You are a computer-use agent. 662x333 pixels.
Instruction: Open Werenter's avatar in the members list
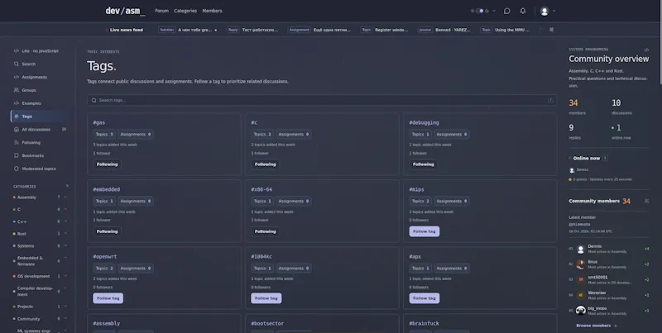(x=581, y=295)
